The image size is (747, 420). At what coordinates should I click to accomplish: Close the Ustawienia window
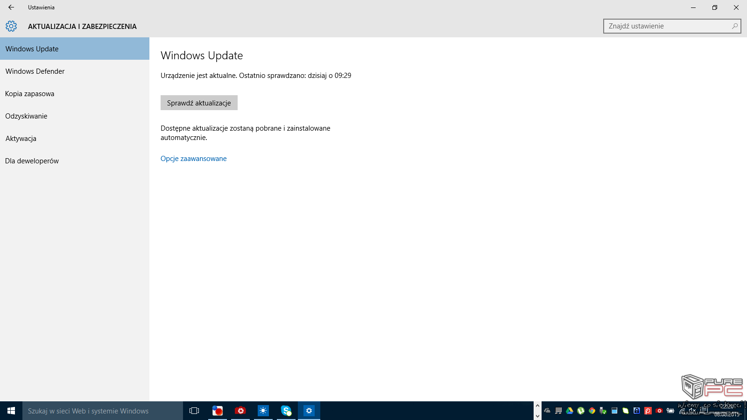(x=736, y=7)
